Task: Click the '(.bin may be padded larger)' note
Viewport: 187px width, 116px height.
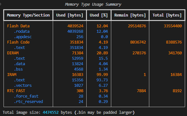Action: (105, 113)
